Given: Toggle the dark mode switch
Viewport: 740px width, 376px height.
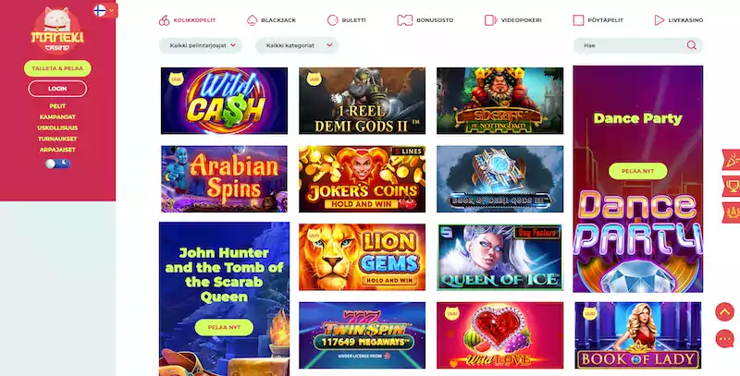Looking at the screenshot, I should point(57,164).
